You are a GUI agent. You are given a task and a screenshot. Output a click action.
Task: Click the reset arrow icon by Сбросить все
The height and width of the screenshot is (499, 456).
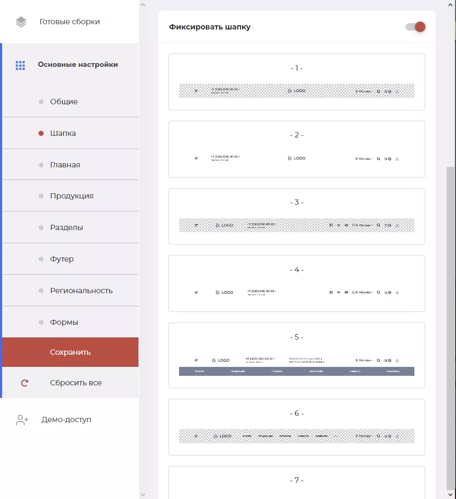coord(25,383)
